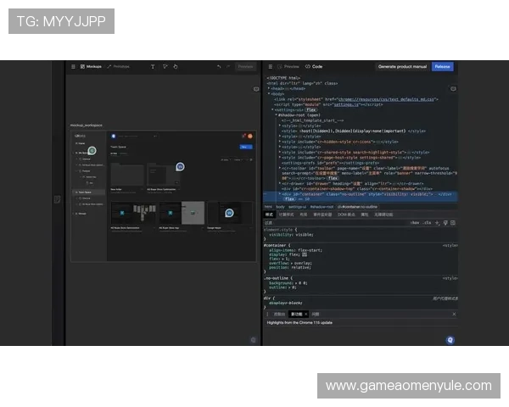
Task: Collapse the settings-ui node in the DOM tree
Action: [x=272, y=109]
